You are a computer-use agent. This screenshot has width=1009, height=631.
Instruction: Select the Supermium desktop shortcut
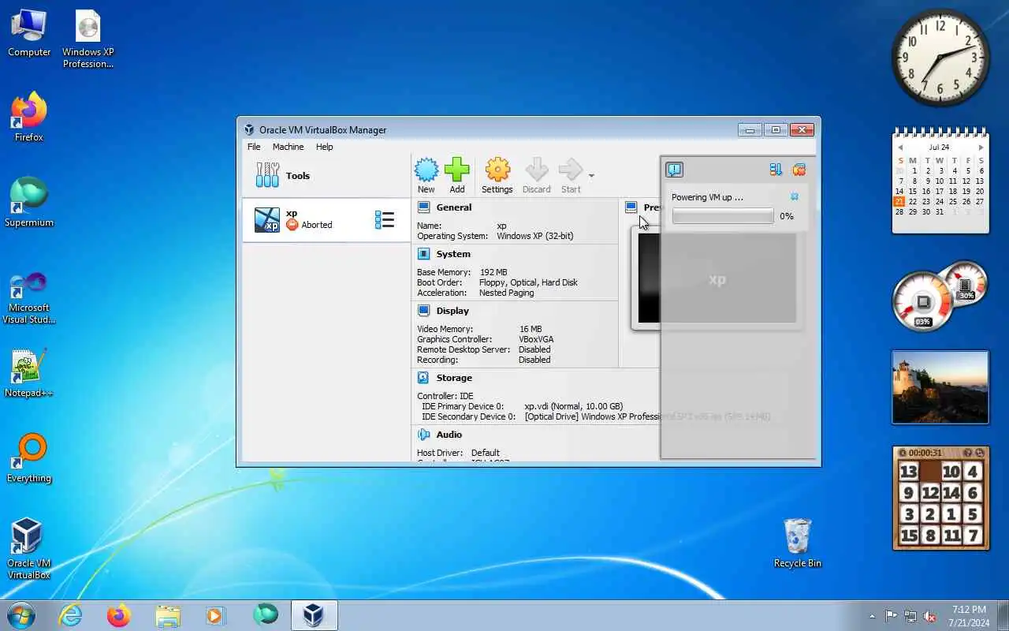[x=29, y=203]
